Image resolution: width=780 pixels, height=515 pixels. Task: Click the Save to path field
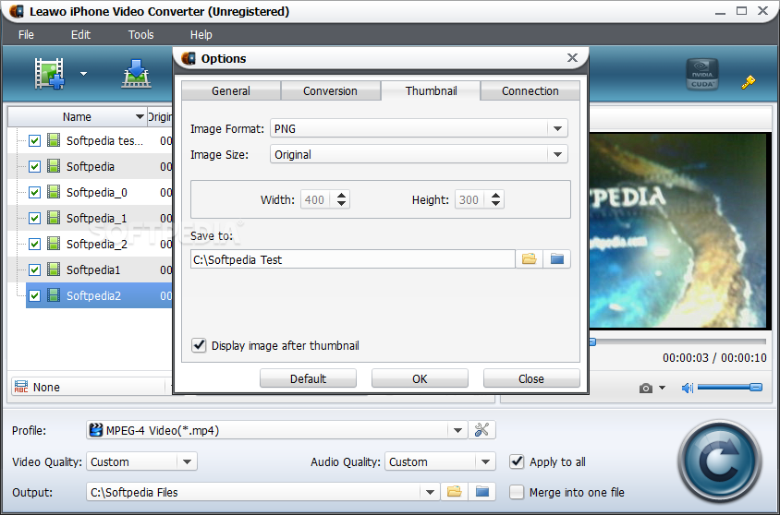tap(353, 259)
